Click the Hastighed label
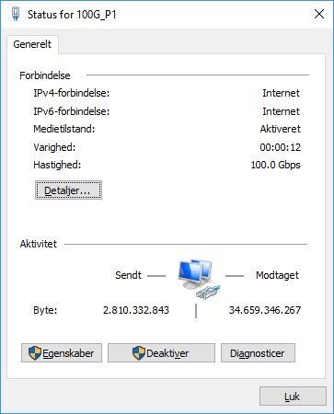Viewport: 334px width, 414px height. coord(57,165)
